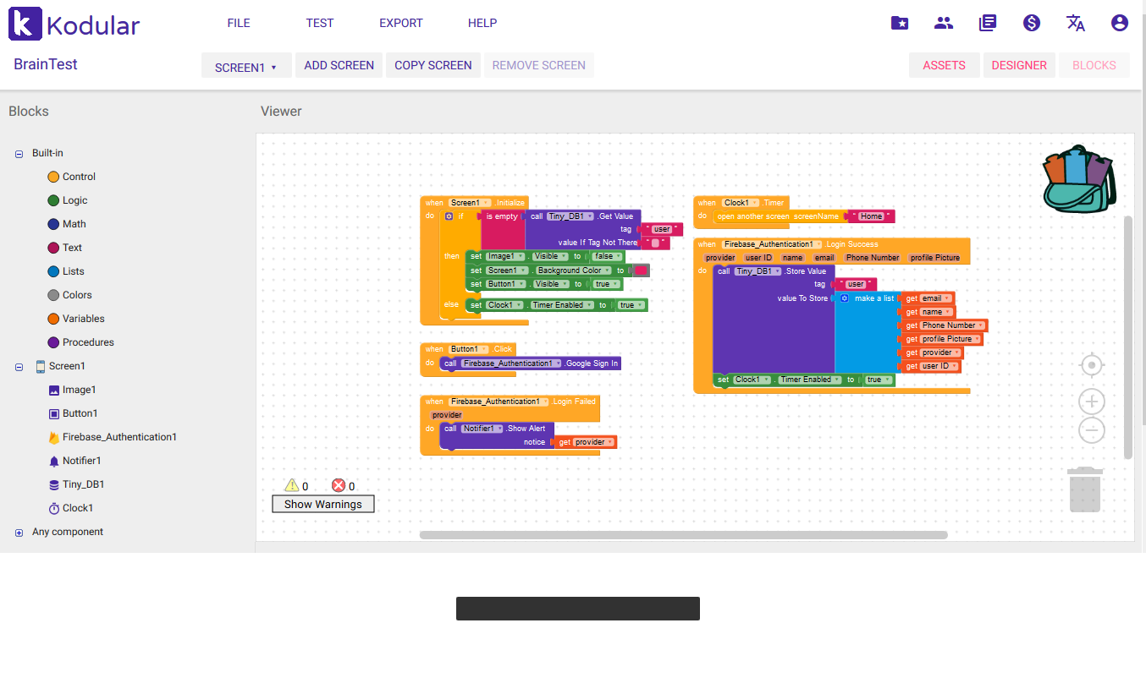This screenshot has width=1146, height=694.
Task: Open the FILE menu
Action: (x=239, y=23)
